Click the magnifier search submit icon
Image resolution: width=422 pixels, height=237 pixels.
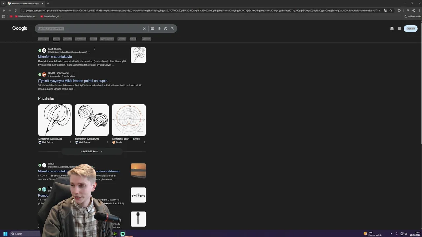point(172,29)
